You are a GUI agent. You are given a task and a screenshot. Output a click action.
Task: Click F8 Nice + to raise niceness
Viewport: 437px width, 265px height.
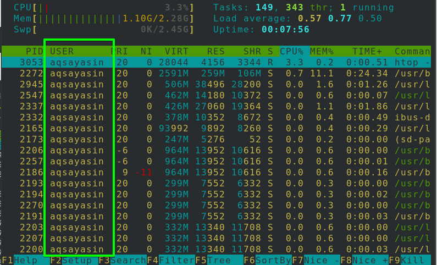coord(364,260)
